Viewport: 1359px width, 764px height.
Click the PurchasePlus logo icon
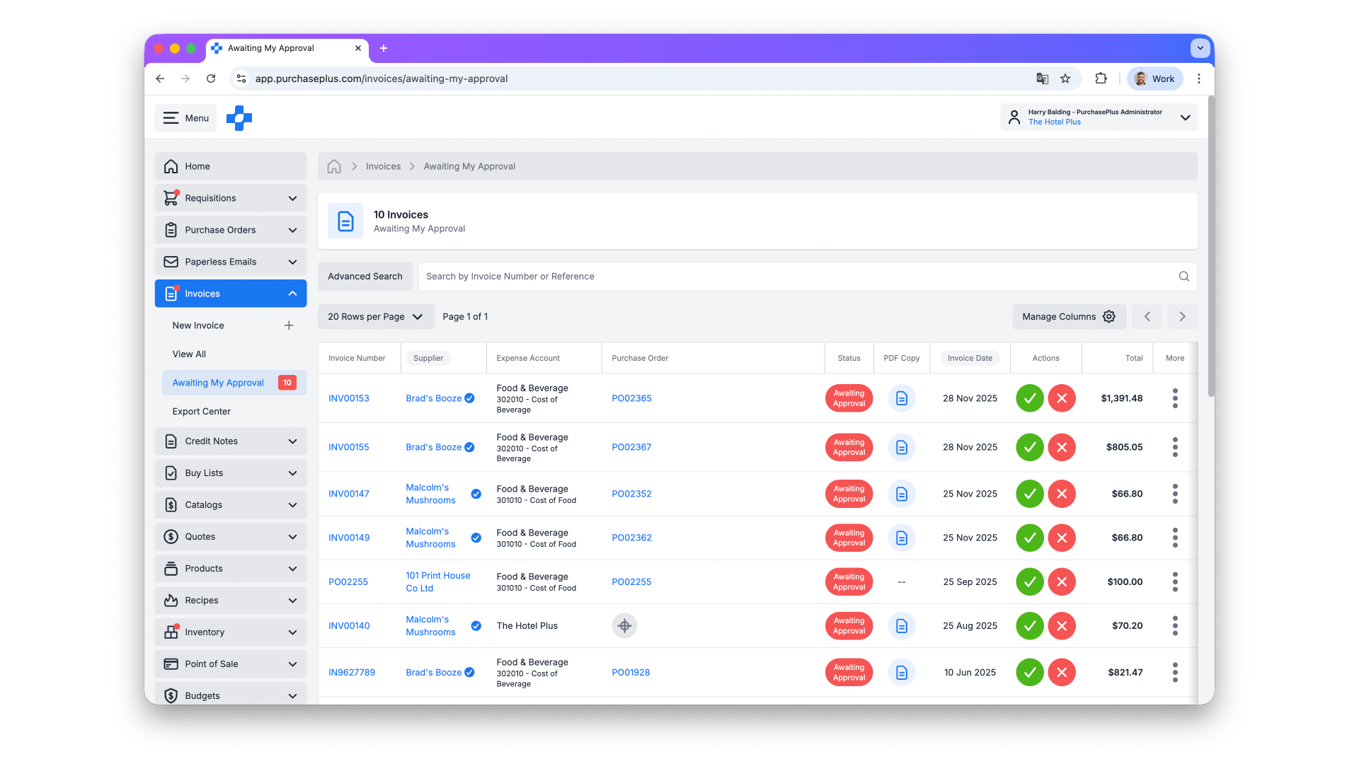click(239, 118)
